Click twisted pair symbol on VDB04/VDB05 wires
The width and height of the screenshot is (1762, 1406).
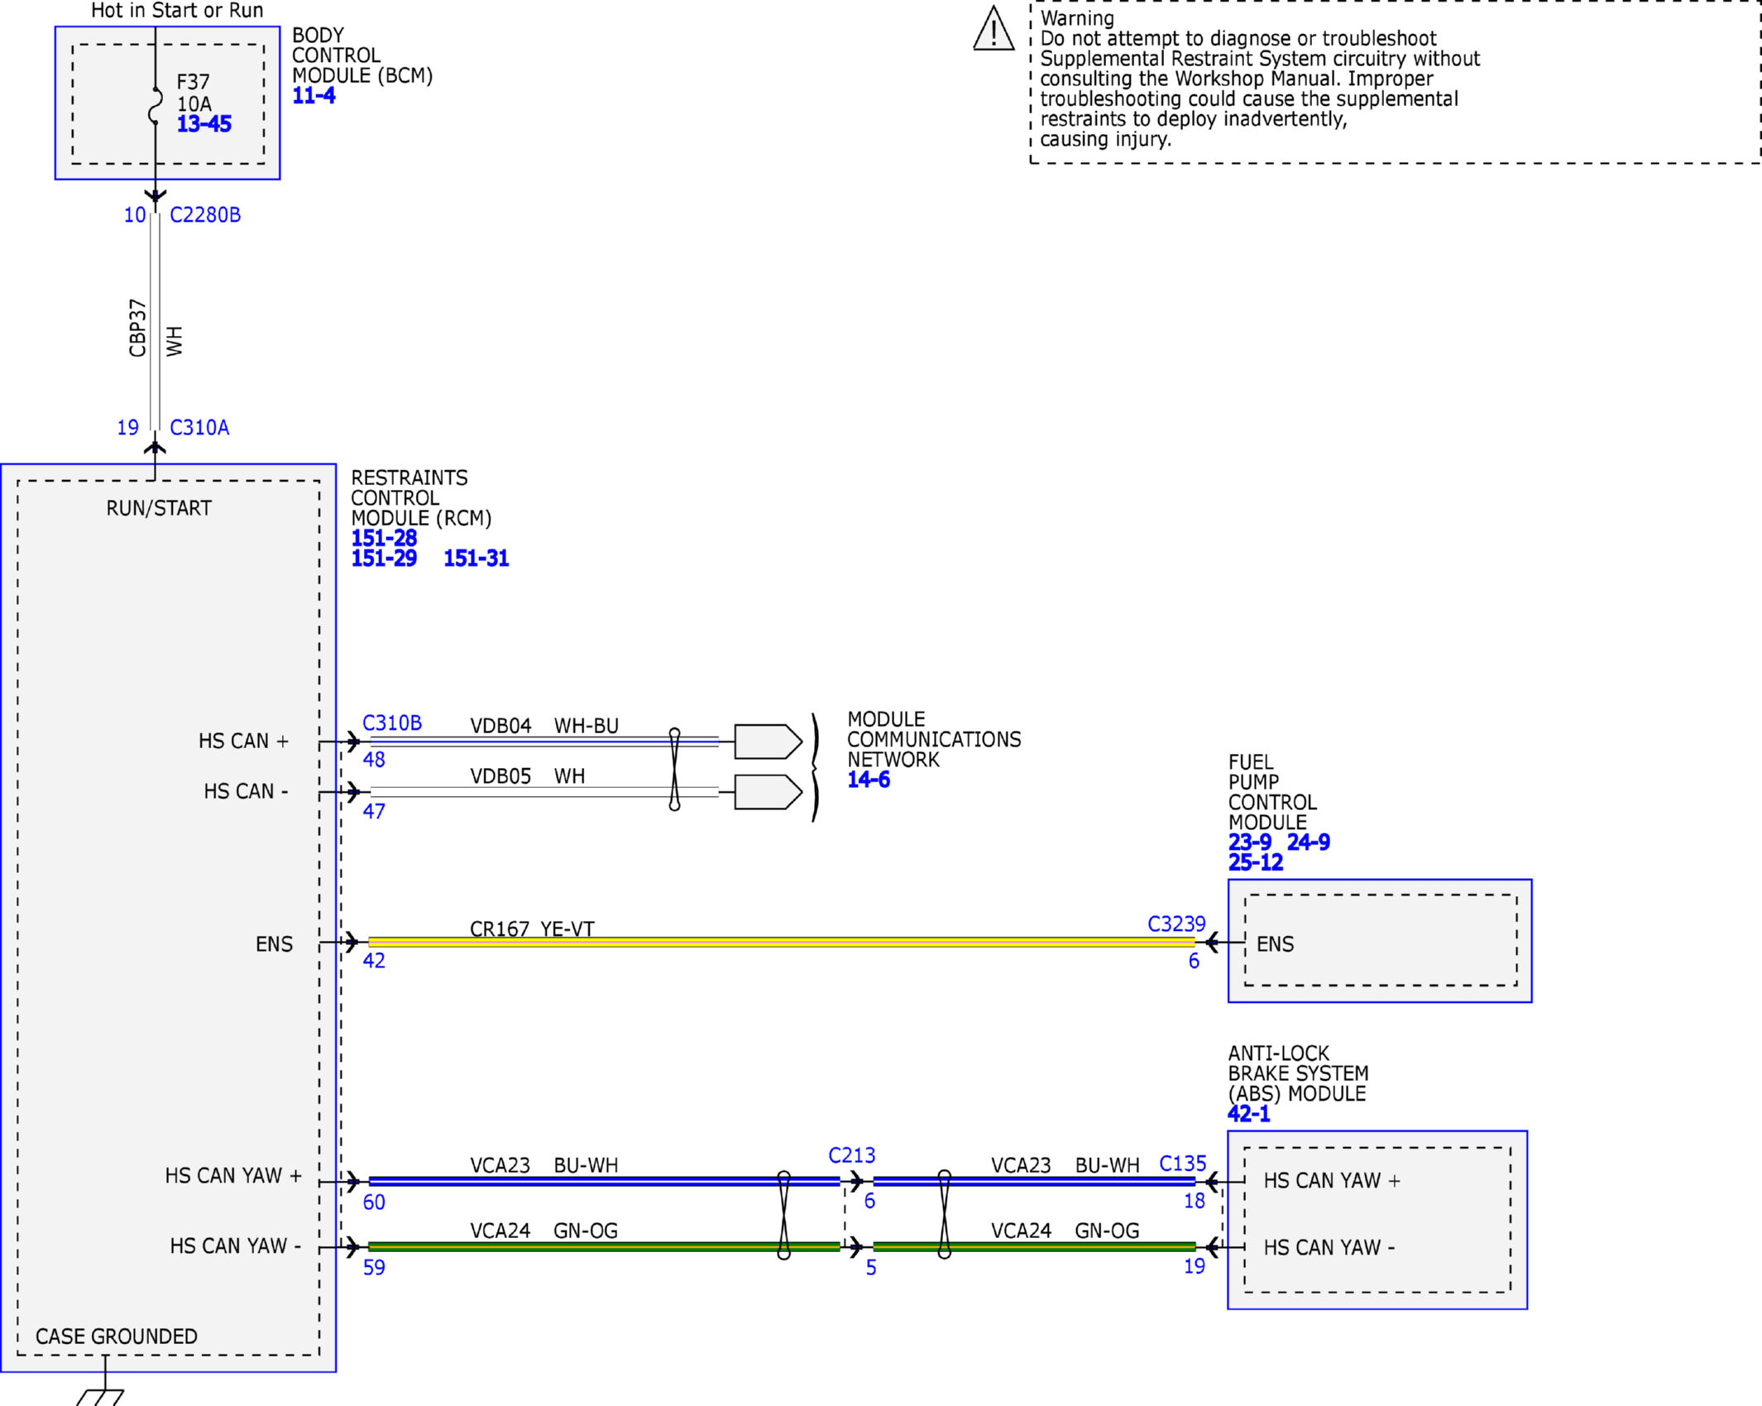(675, 769)
